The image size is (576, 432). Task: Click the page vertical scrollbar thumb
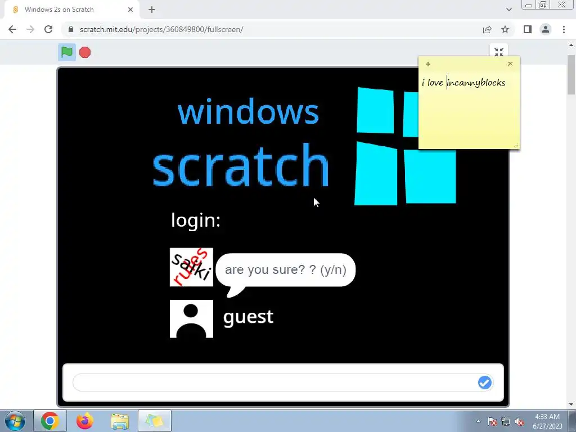[571, 75]
